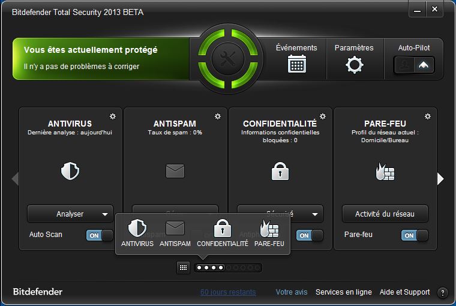The height and width of the screenshot is (306, 456).
Task: Click the Antivirus shield icon in panel
Action: 70,171
